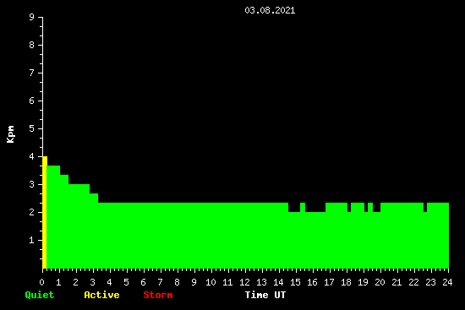Click the red Storm legend label
This screenshot has height=310, width=465.
click(x=158, y=295)
